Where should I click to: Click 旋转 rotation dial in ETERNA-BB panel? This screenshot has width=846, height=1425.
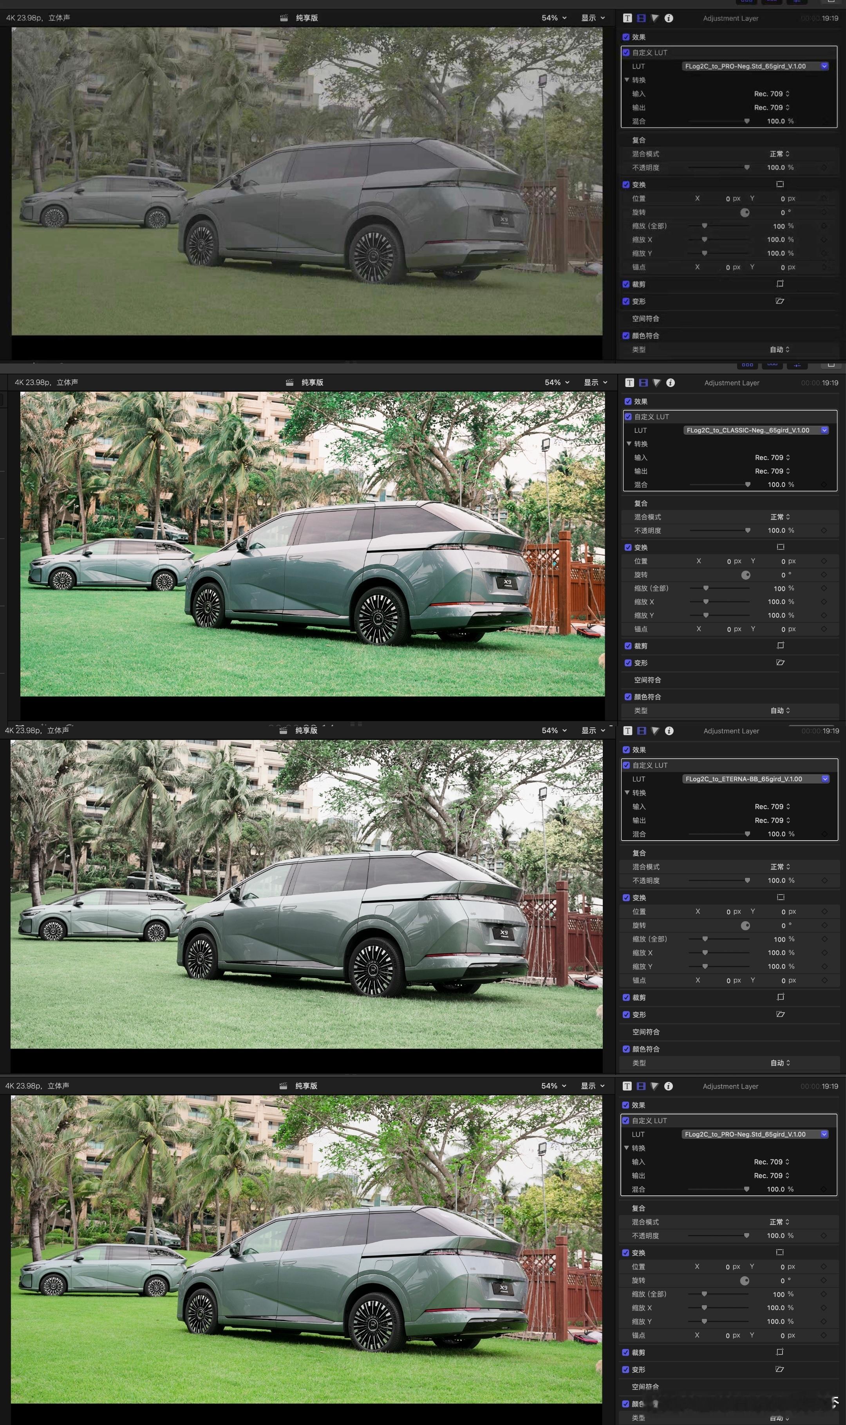coord(745,926)
